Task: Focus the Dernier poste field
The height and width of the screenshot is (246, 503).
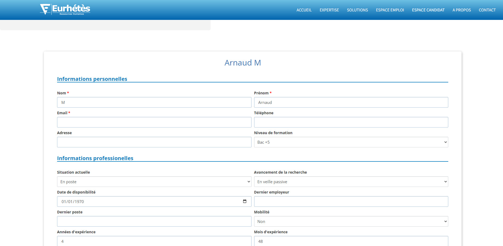Action: 154,221
